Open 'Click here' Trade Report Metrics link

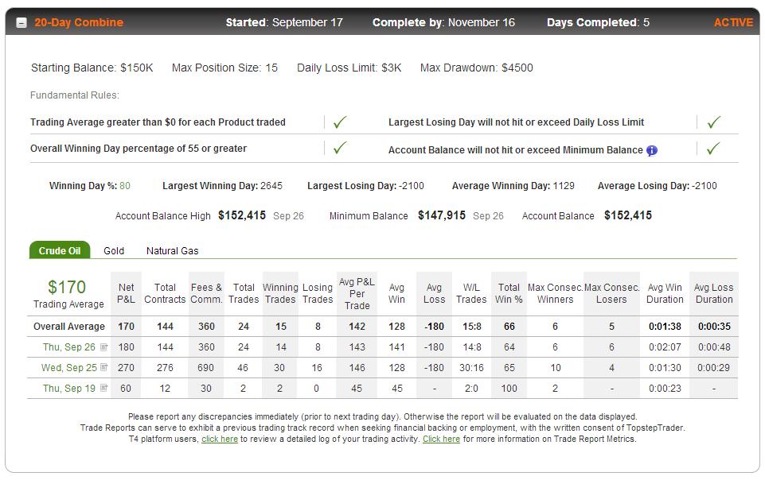(x=441, y=439)
